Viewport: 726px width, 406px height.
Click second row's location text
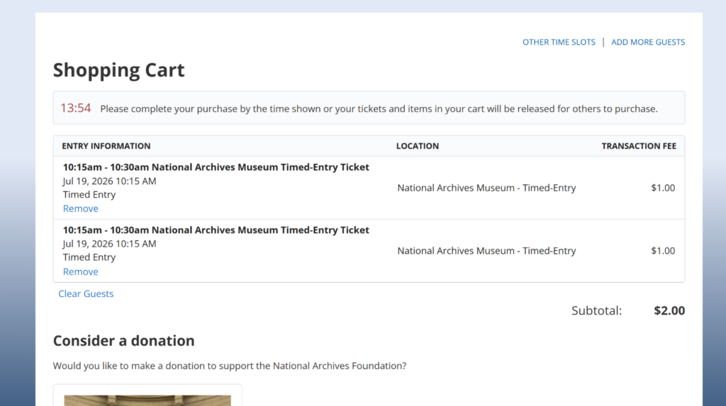486,251
